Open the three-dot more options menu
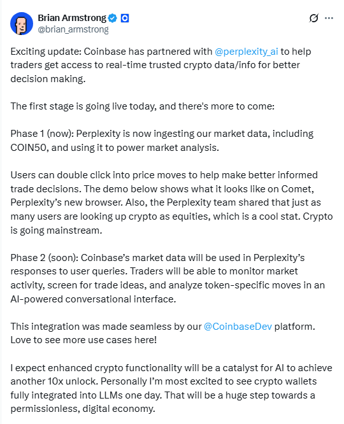This screenshot has height=424, width=344. (329, 18)
